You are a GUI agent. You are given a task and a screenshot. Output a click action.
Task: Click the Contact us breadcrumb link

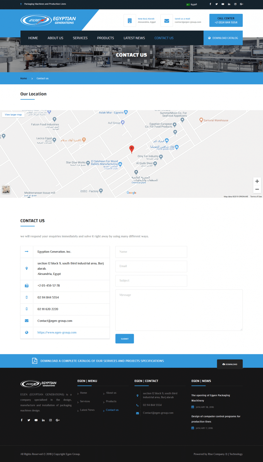(x=42, y=79)
